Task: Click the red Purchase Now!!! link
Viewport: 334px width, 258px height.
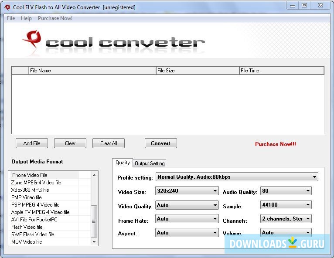Action: [x=276, y=144]
